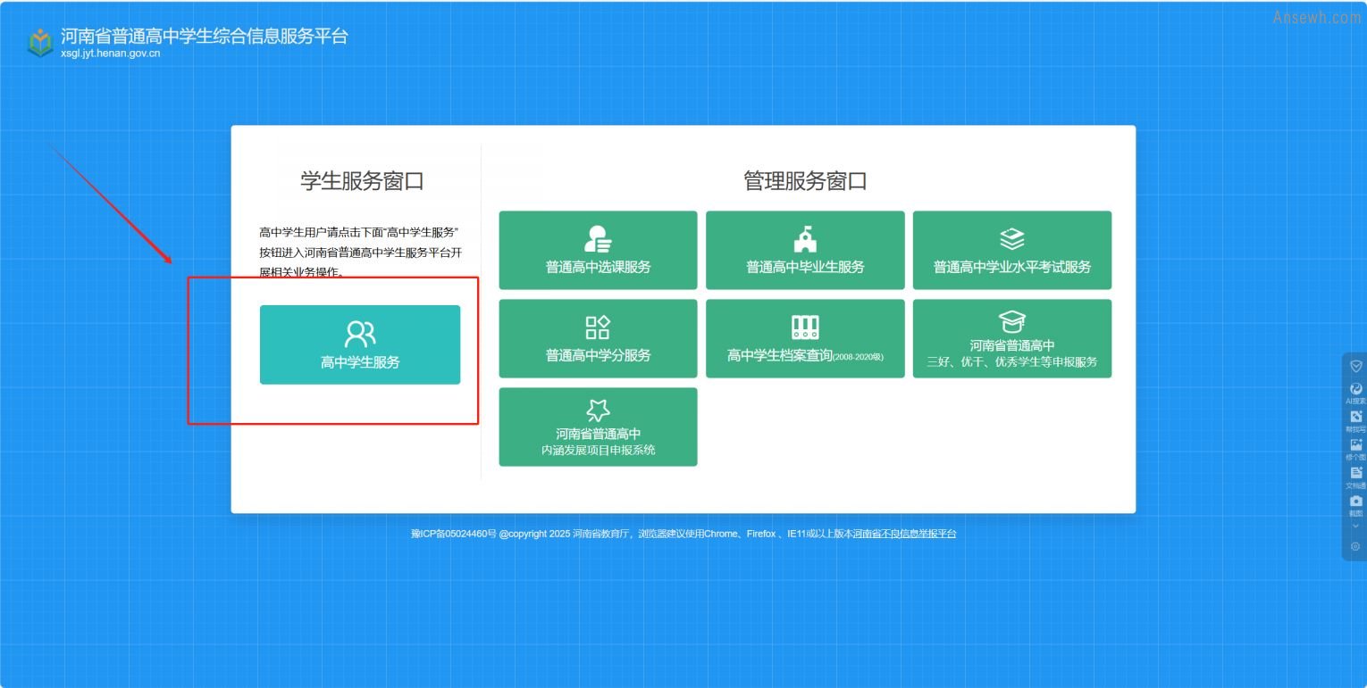The height and width of the screenshot is (688, 1367).
Task: Select the 普通高中学业水平考试服务 tile
Action: click(1011, 251)
